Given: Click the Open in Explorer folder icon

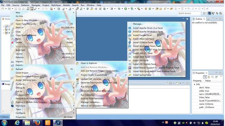Looking at the screenshot, I should coord(78,63).
